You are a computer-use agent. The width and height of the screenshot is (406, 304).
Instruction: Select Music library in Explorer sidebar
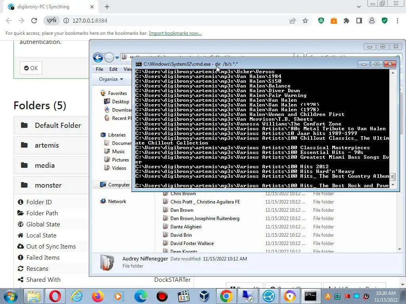[x=115, y=152]
